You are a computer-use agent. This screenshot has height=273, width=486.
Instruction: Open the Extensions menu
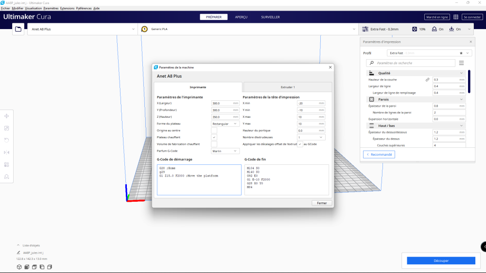(x=67, y=8)
